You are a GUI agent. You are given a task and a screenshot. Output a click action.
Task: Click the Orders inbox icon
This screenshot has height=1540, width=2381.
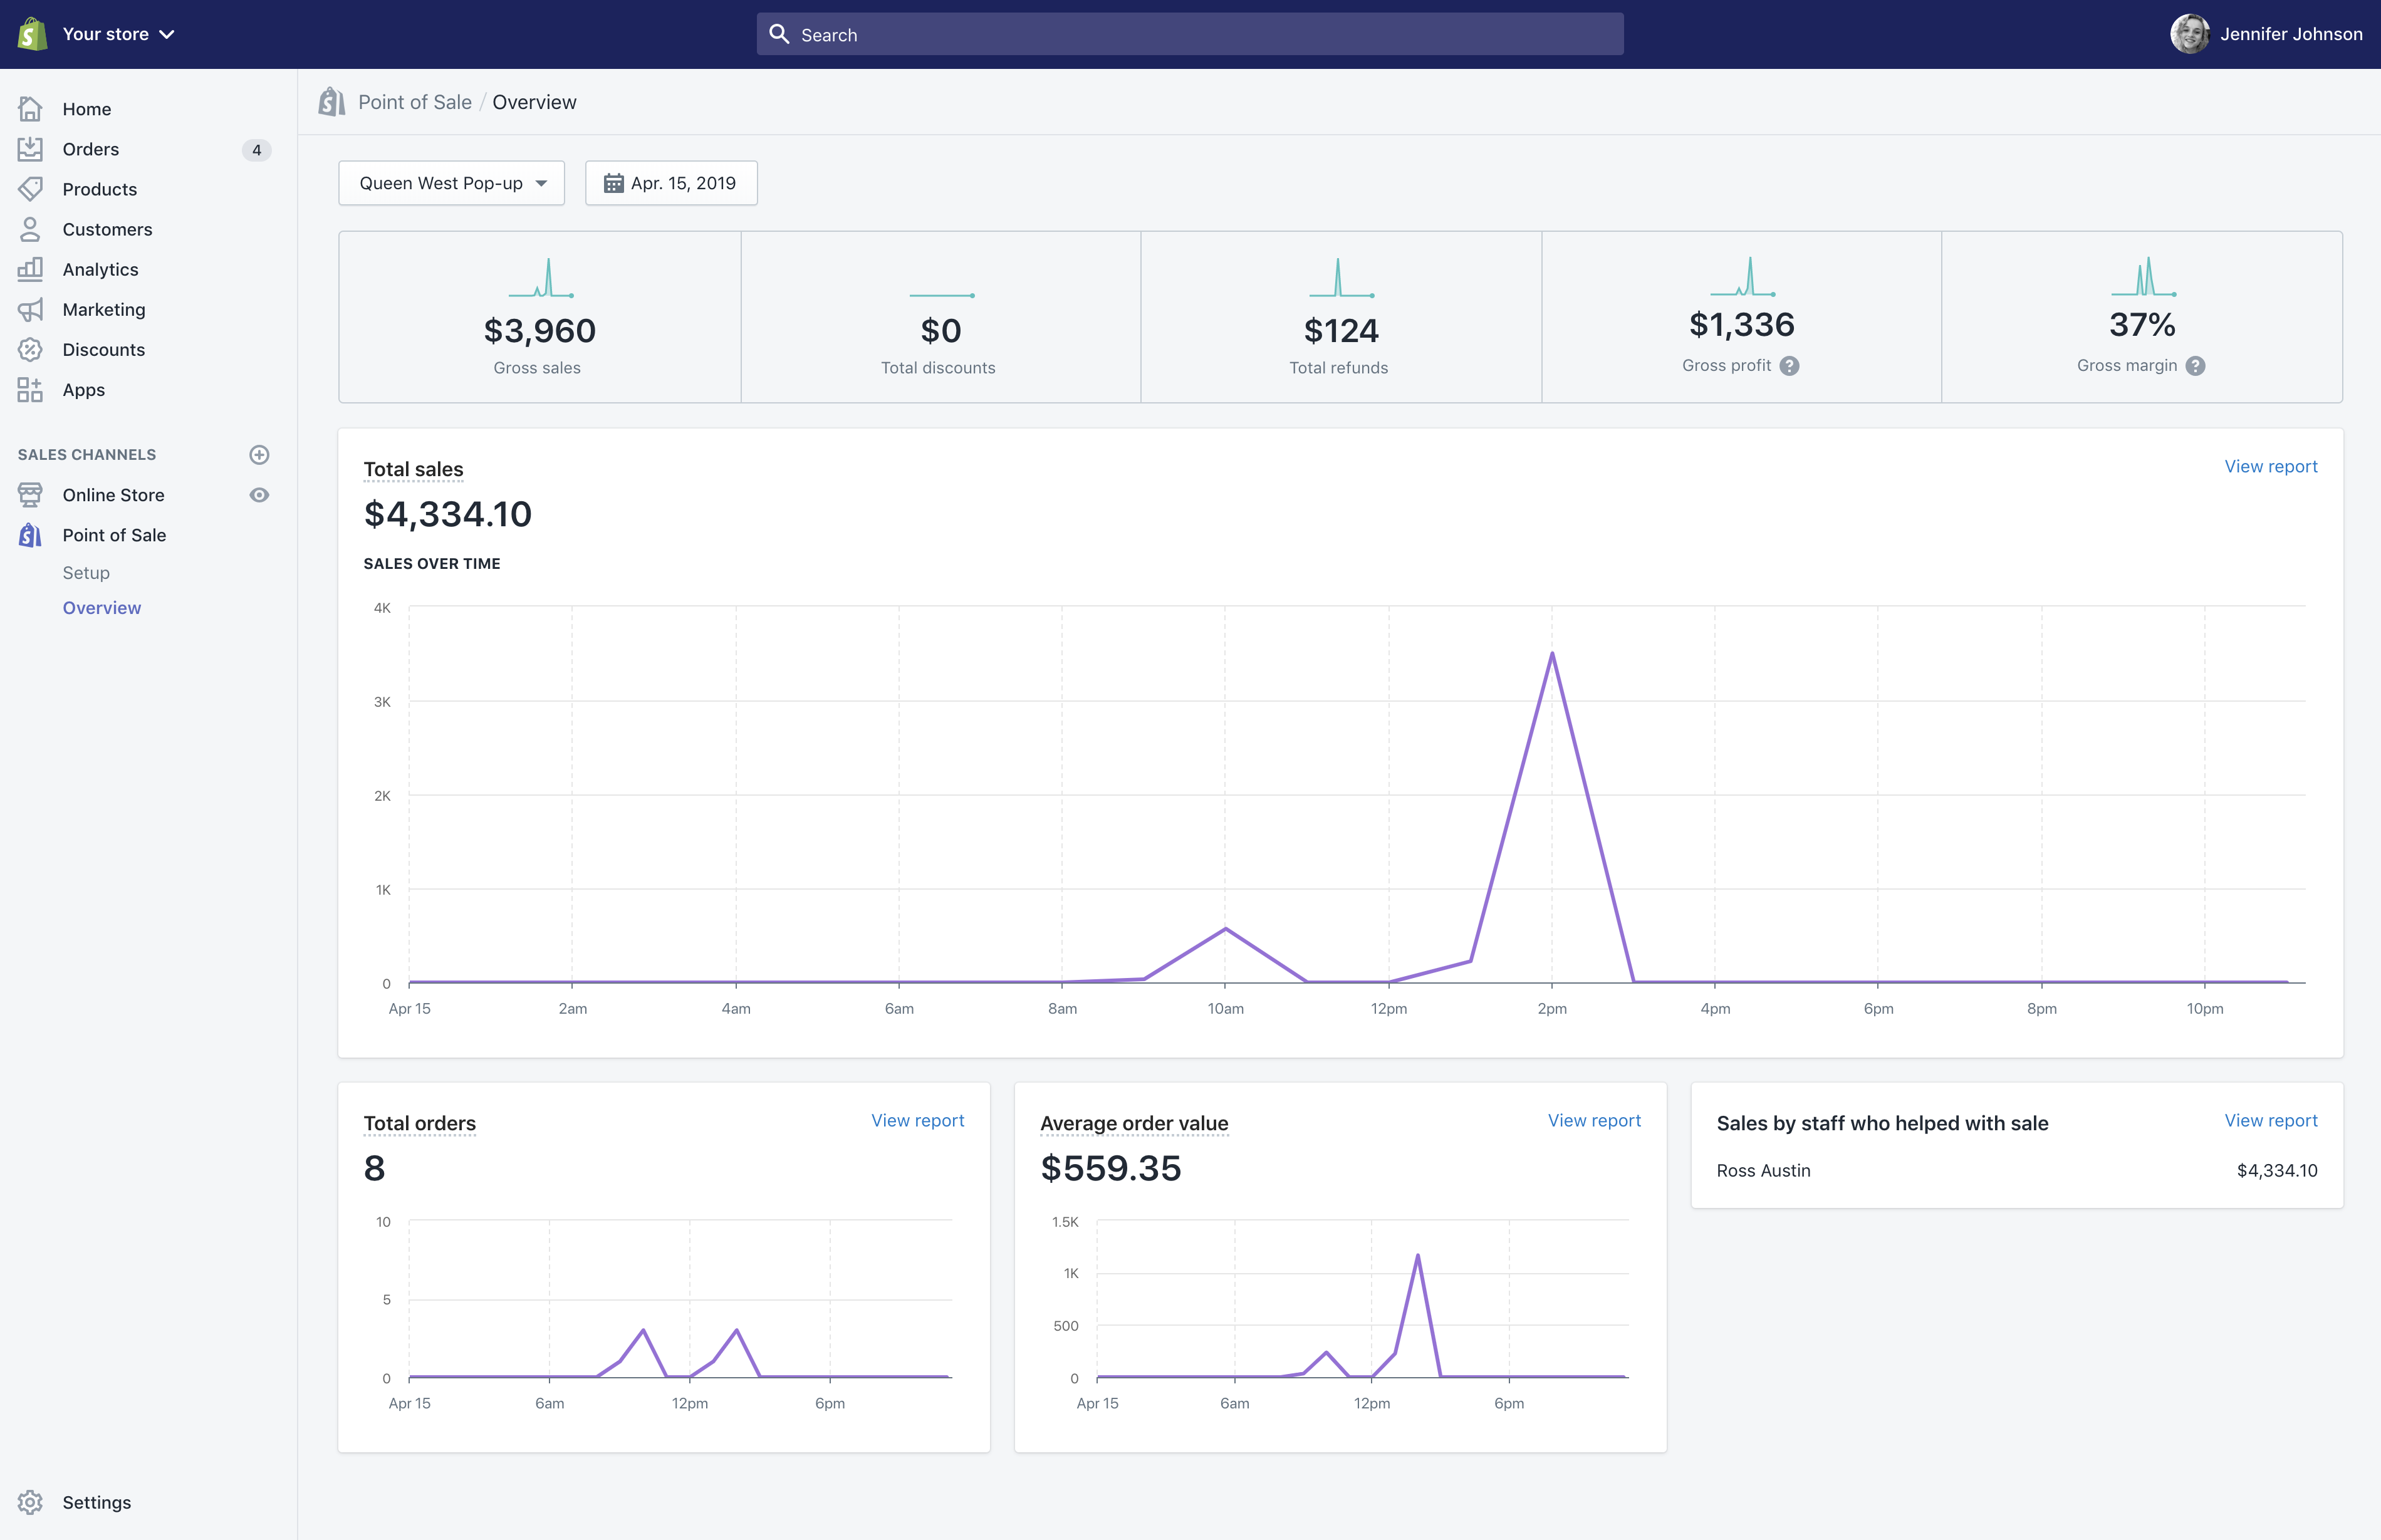point(30,149)
